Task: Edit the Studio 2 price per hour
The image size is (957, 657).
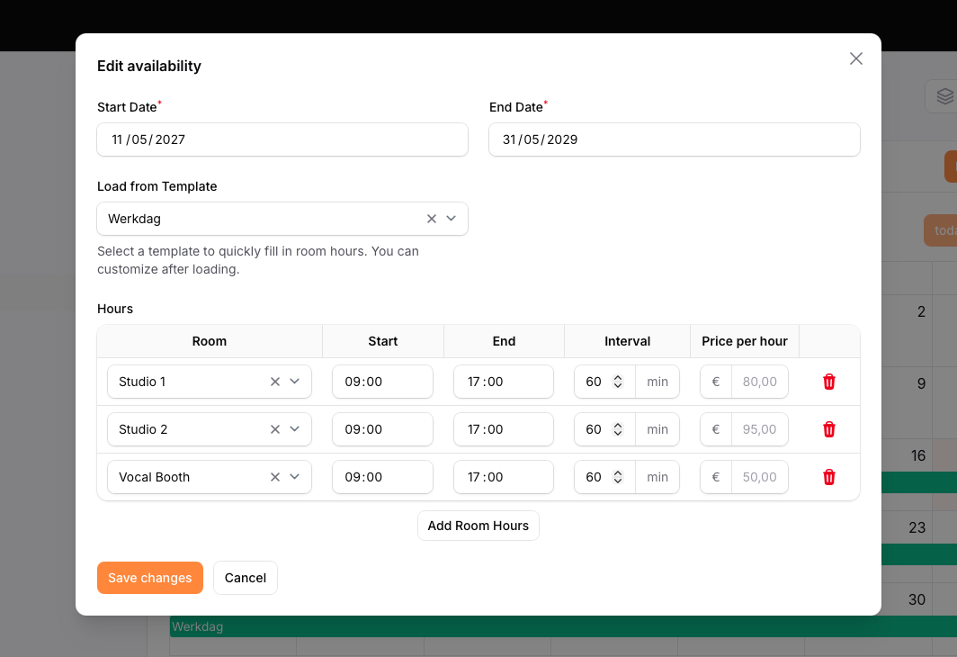Action: [759, 429]
